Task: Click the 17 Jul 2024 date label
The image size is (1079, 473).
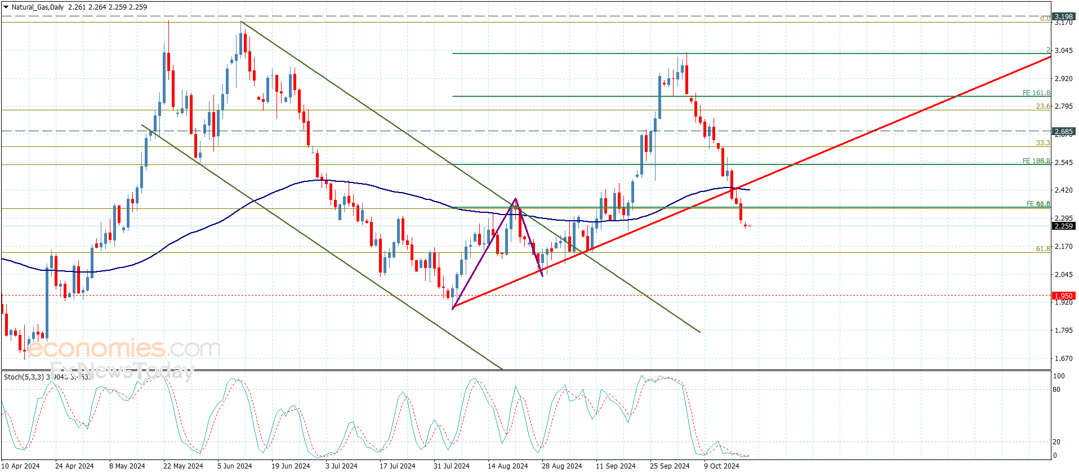Action: (397, 466)
